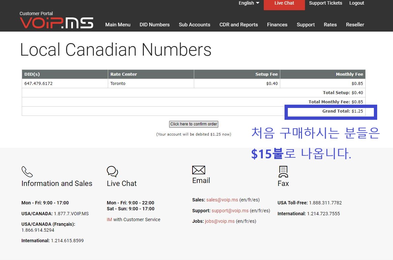Click the red Live Chat button
The width and height of the screenshot is (393, 260).
pyautogui.click(x=284, y=4)
